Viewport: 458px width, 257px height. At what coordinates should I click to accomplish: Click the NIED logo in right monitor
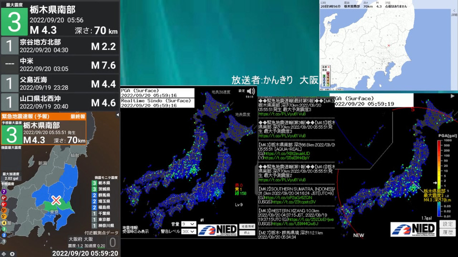413,229
